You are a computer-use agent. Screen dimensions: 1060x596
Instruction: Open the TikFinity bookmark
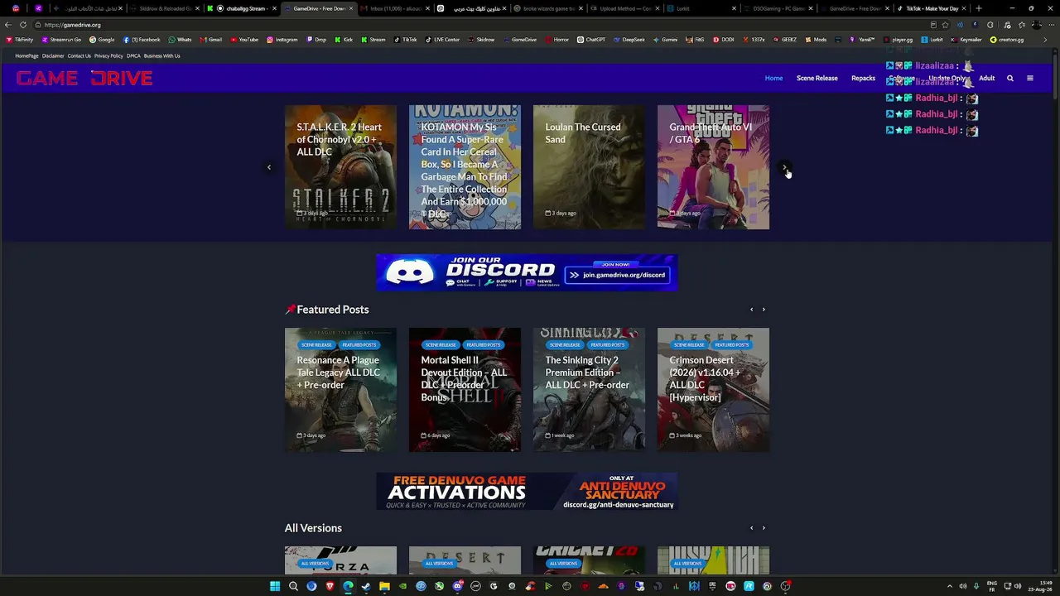pyautogui.click(x=19, y=40)
